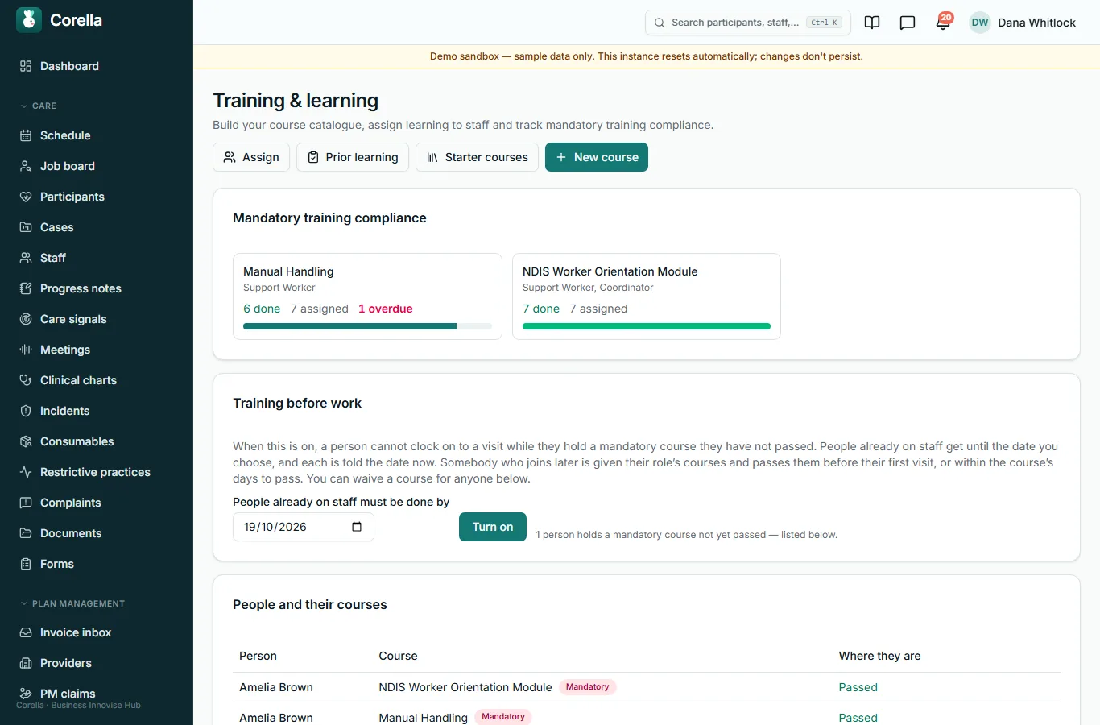Click the Manual Handling compliance progress bar
Image resolution: width=1100 pixels, height=725 pixels.
(x=367, y=326)
